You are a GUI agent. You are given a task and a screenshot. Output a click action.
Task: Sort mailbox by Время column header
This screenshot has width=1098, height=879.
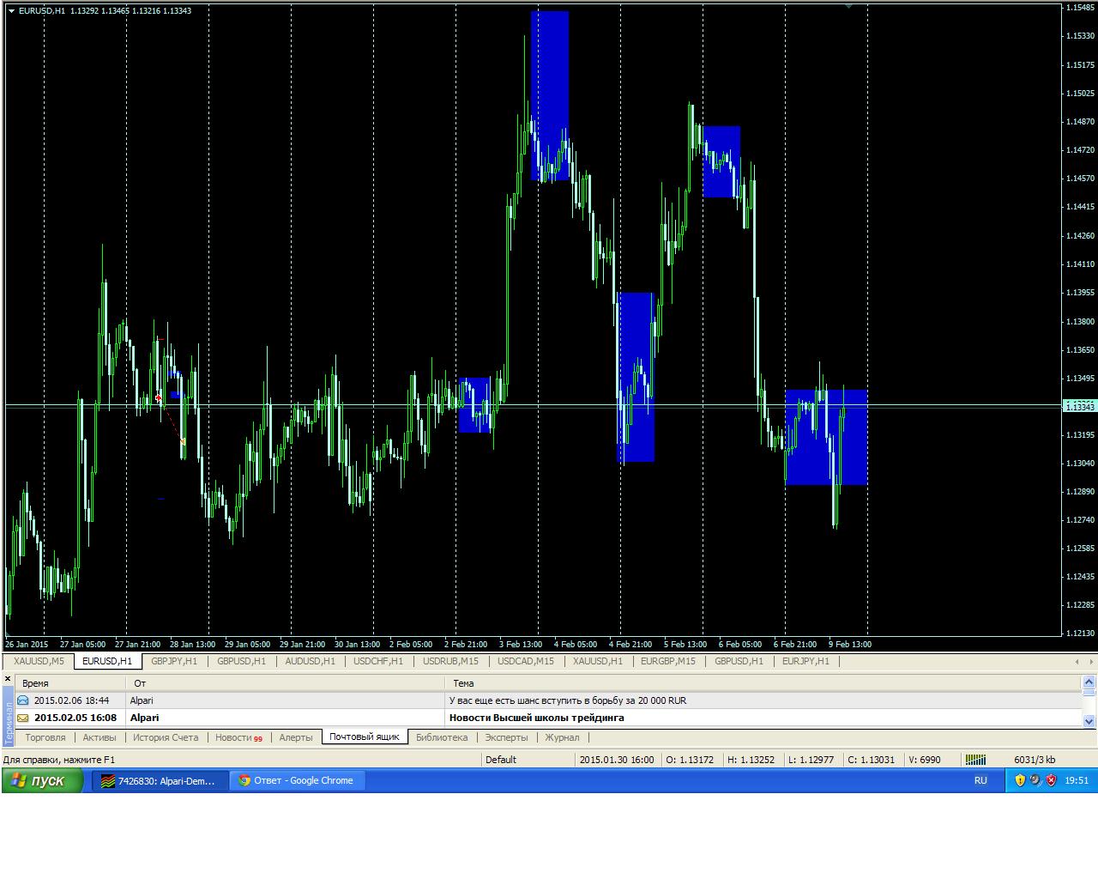click(x=70, y=683)
